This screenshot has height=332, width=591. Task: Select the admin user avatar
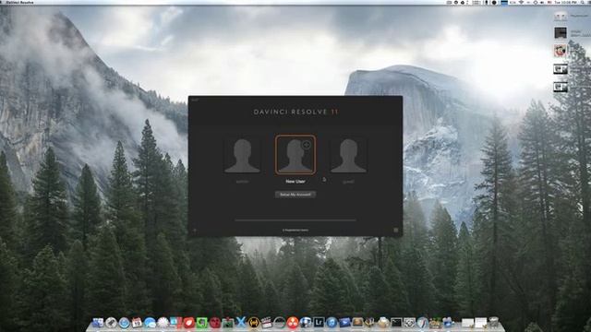(242, 155)
